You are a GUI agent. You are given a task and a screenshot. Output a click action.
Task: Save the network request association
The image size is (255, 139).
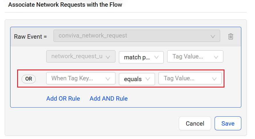tap(228, 123)
